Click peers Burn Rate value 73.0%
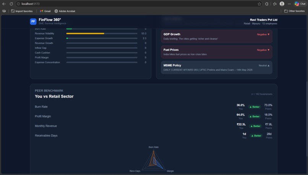The height and width of the screenshot is (175, 308). pyautogui.click(x=268, y=105)
